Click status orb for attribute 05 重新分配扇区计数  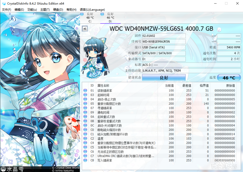click(85, 103)
